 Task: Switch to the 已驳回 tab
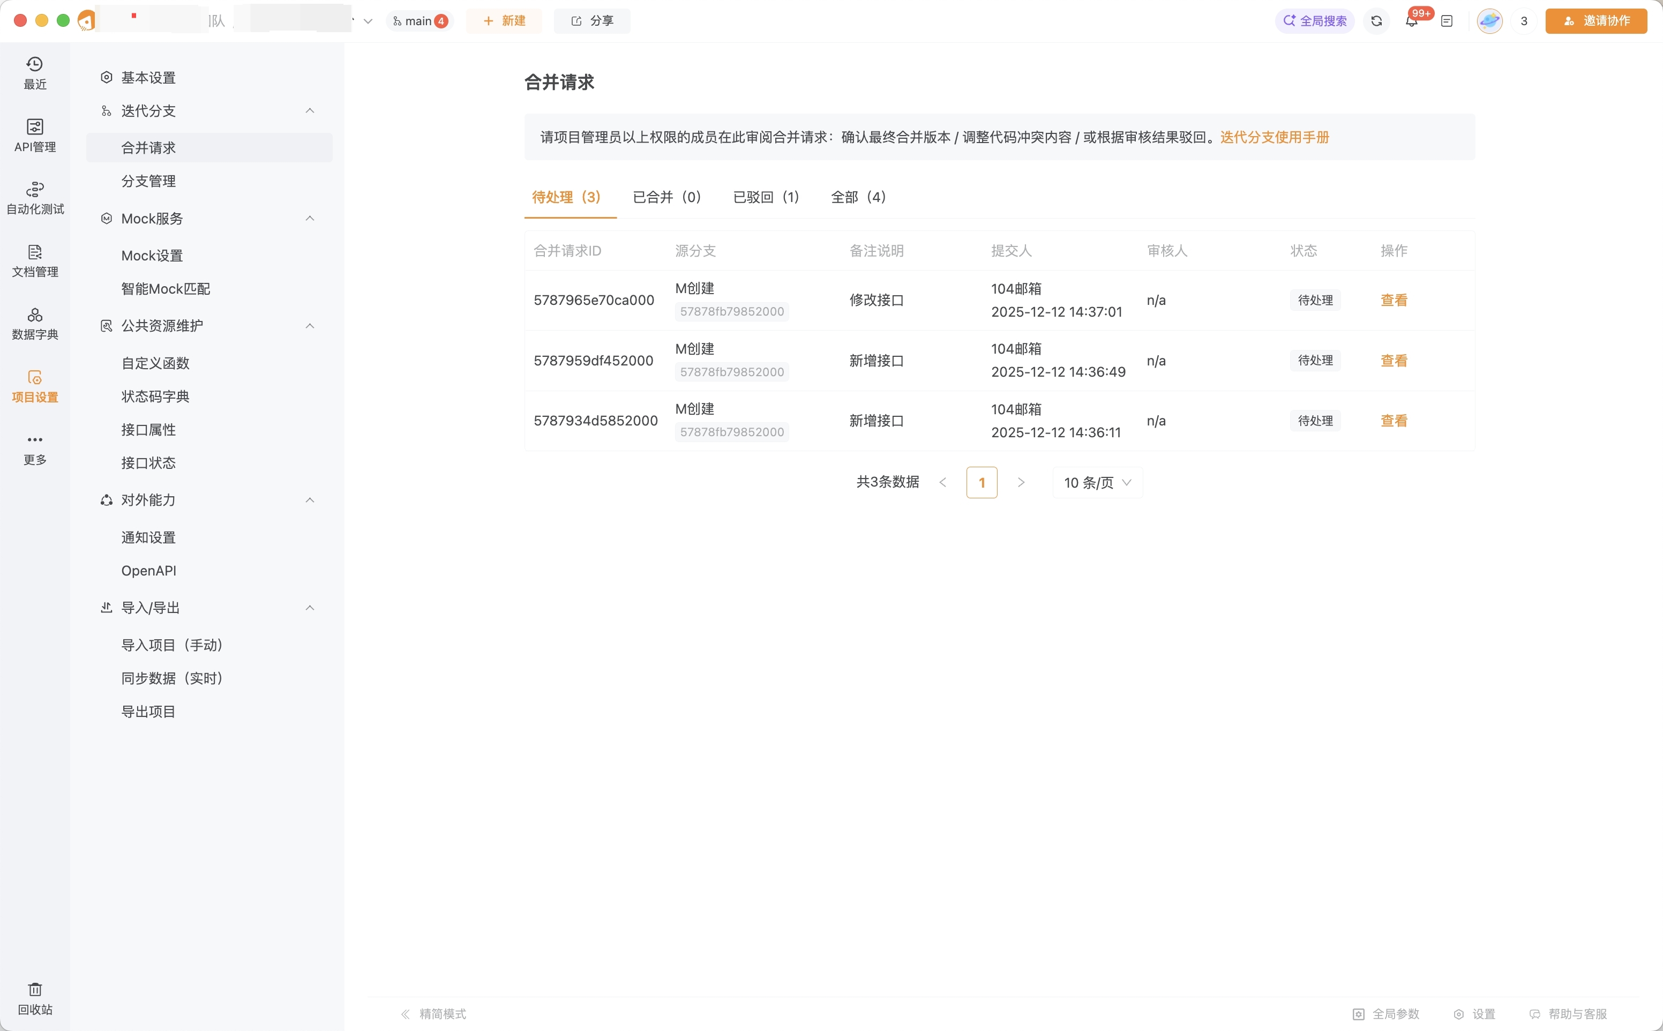pos(766,197)
